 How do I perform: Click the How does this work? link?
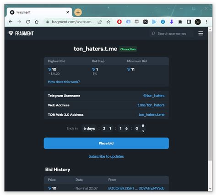tap(64, 82)
